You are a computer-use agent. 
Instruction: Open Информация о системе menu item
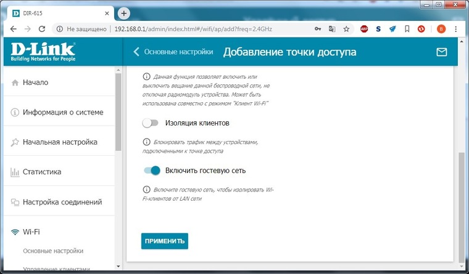click(x=62, y=113)
